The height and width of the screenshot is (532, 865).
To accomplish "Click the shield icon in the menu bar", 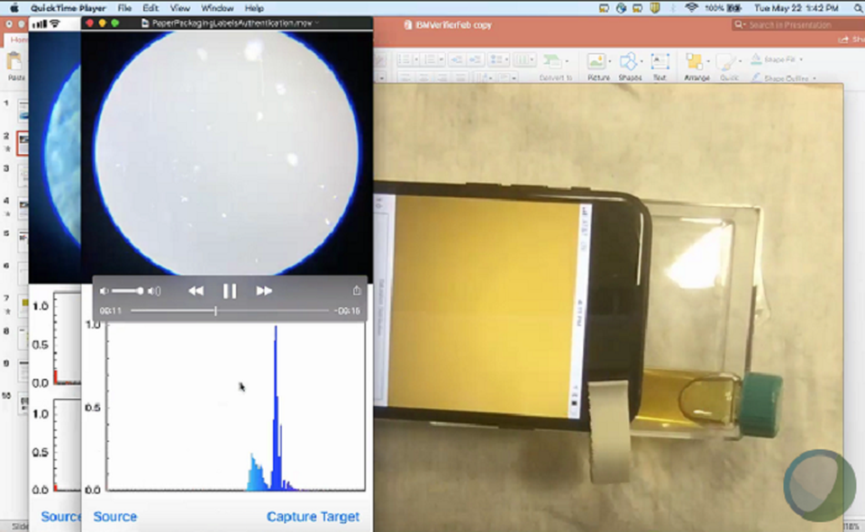I will pyautogui.click(x=655, y=8).
